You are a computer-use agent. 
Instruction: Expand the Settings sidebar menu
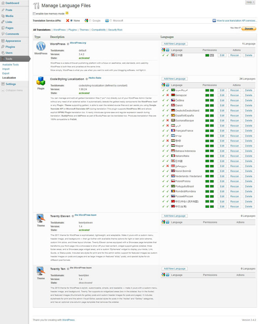[11, 84]
